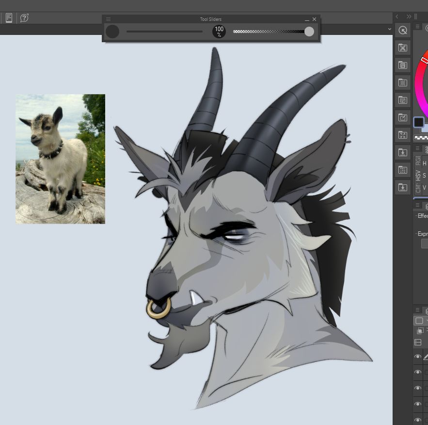Click the H hue slider label

click(425, 163)
